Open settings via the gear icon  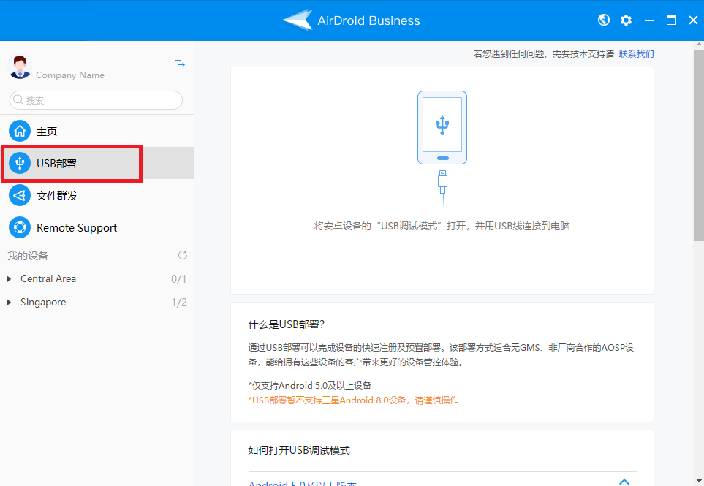(627, 20)
